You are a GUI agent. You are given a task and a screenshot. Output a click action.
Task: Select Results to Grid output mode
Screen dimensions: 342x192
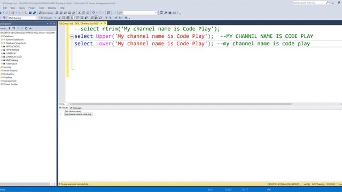coord(96,18)
